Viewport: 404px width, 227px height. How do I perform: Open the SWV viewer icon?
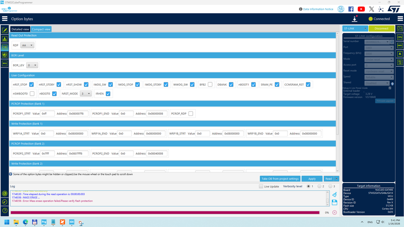pos(400,46)
